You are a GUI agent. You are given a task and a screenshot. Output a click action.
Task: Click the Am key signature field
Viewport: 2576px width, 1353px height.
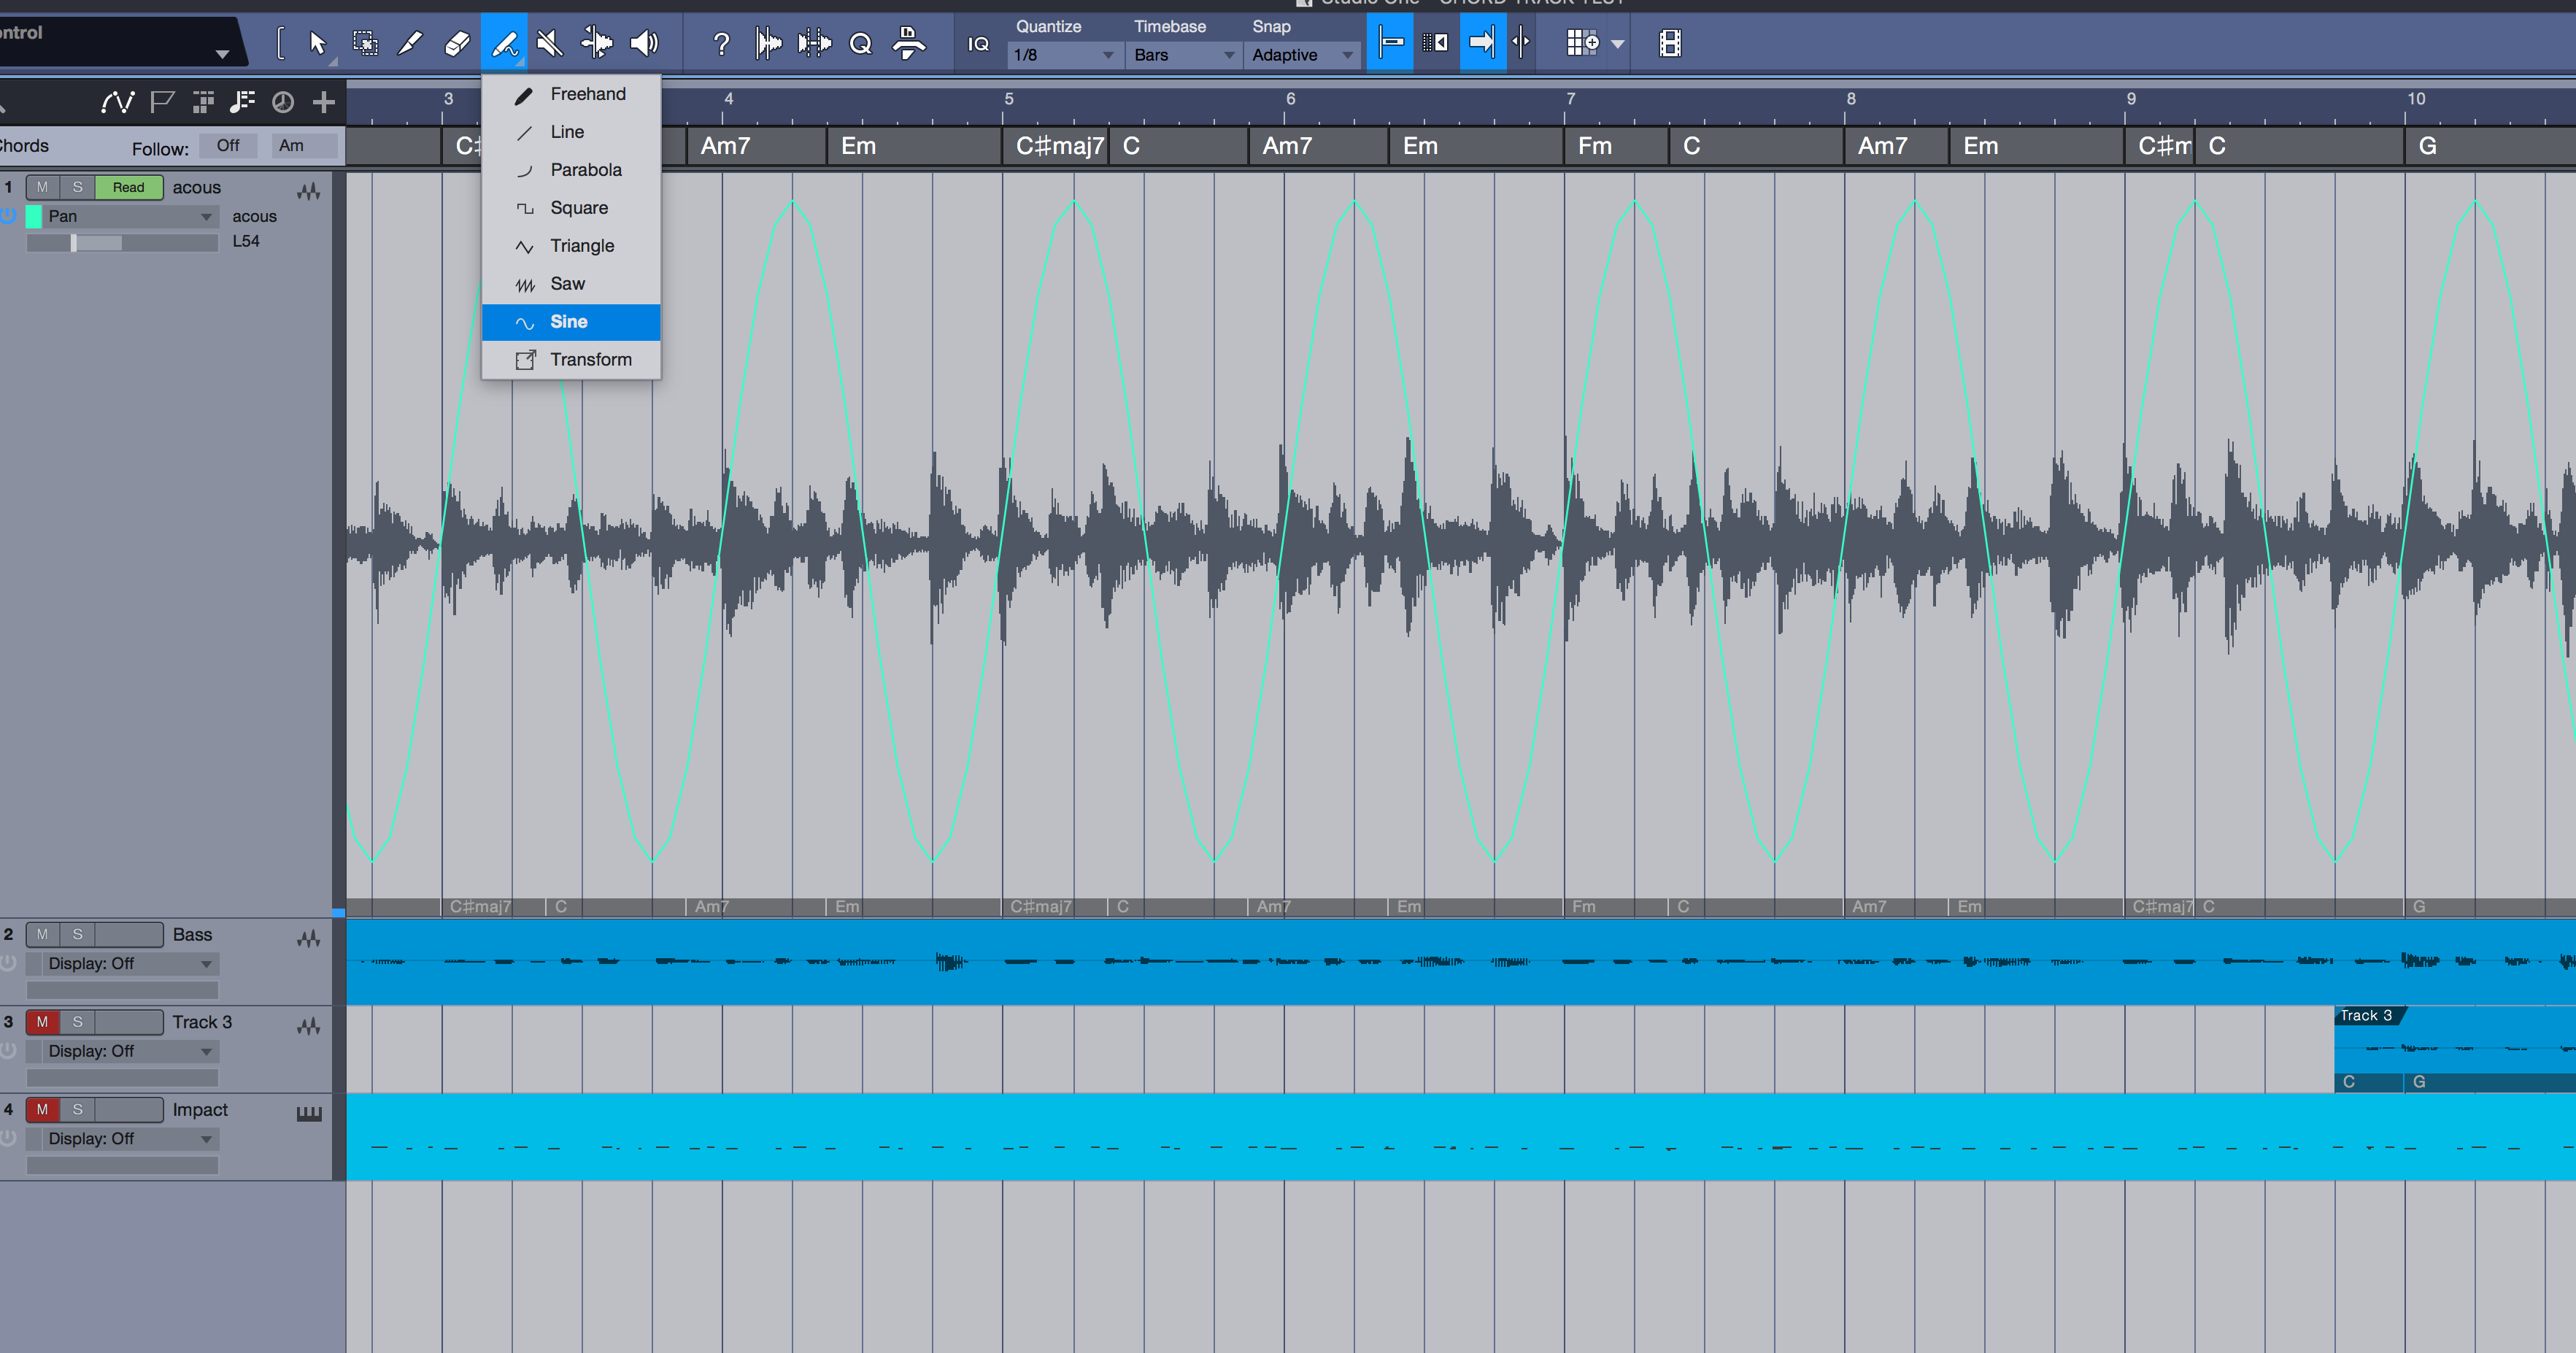(305, 146)
